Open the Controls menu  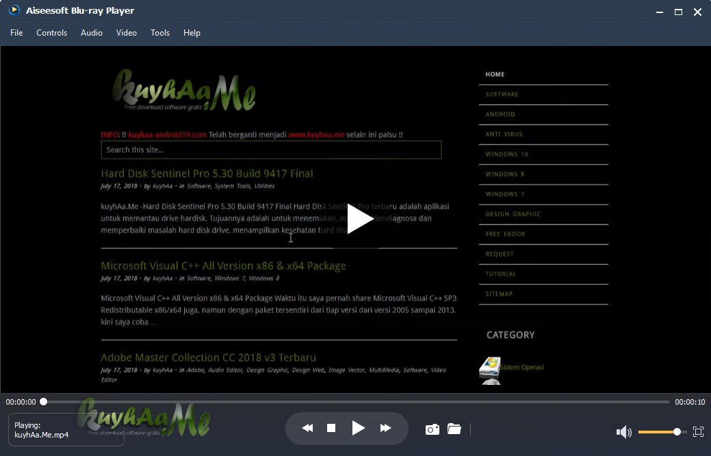coord(52,33)
